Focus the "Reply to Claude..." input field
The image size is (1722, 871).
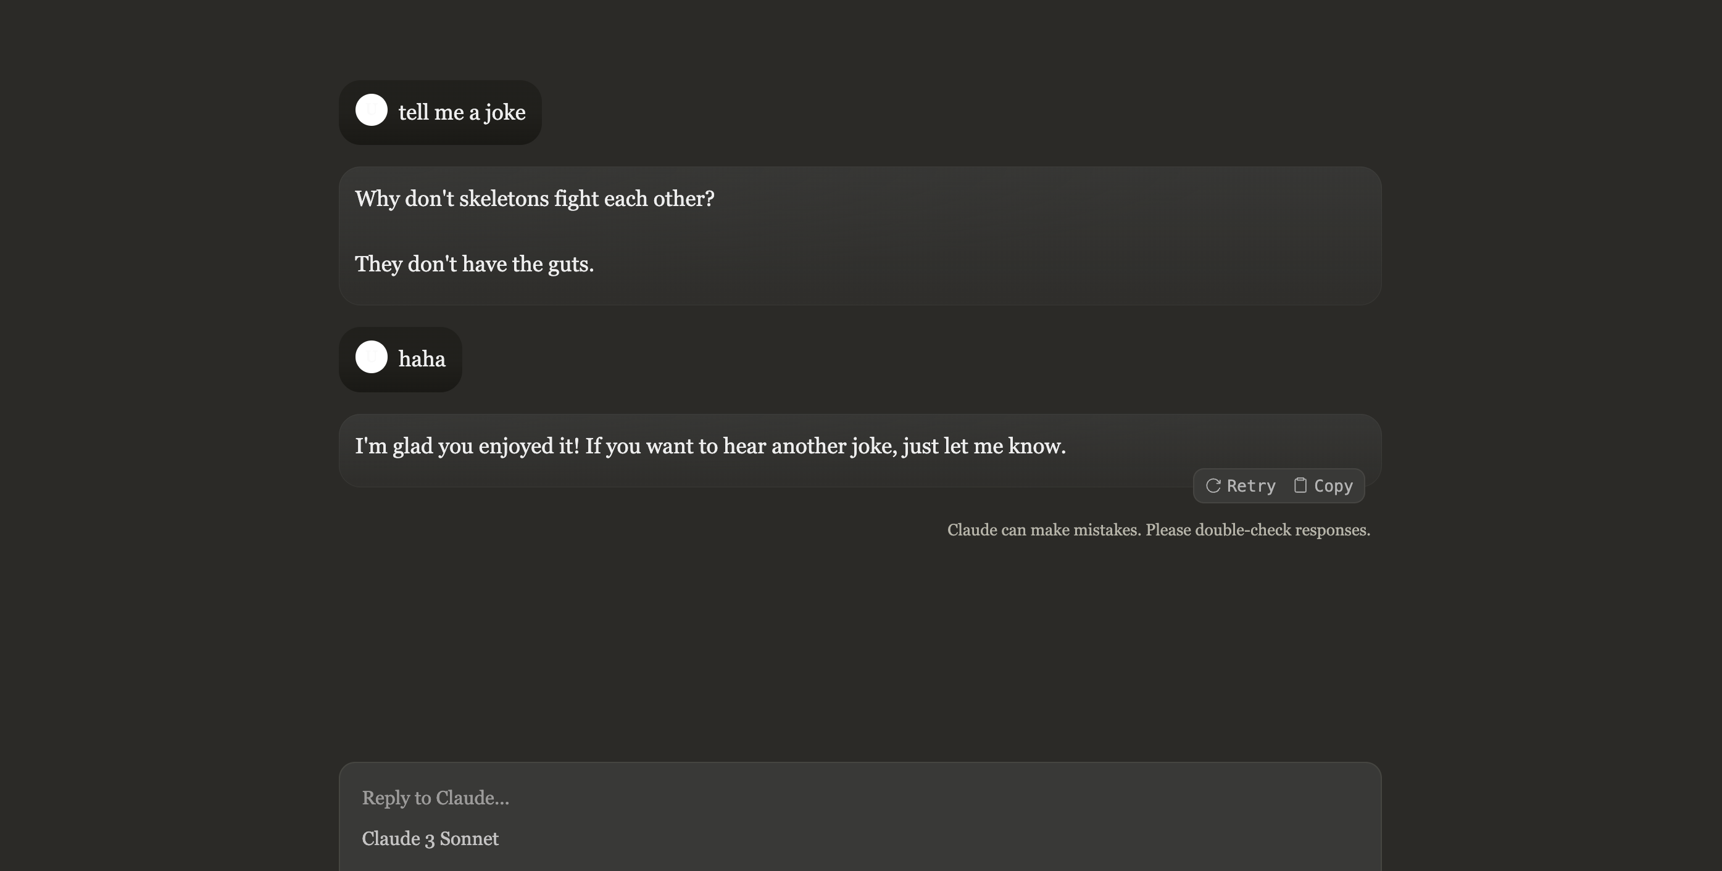[859, 798]
